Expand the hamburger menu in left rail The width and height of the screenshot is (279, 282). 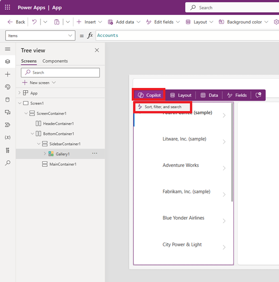(x=7, y=49)
